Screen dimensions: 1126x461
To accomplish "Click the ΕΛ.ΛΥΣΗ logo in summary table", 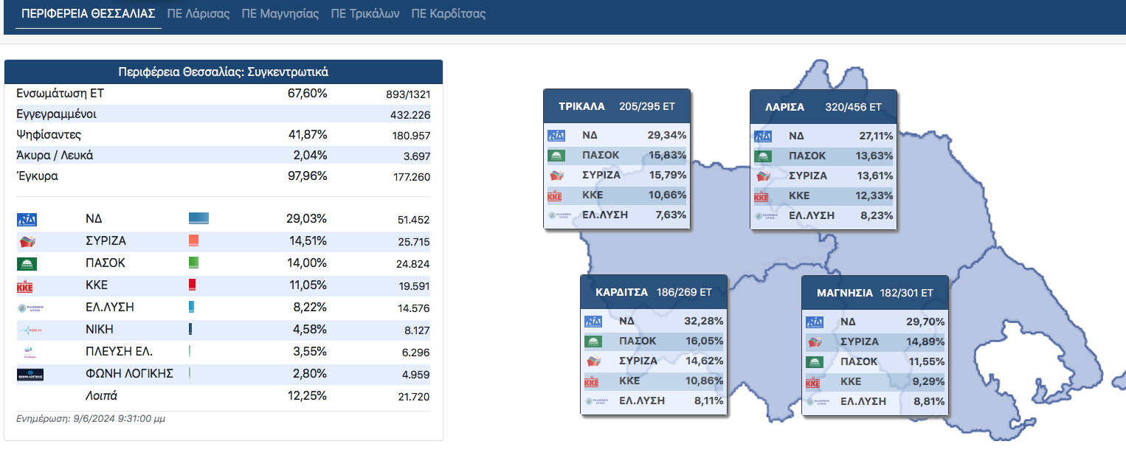I will pyautogui.click(x=30, y=308).
